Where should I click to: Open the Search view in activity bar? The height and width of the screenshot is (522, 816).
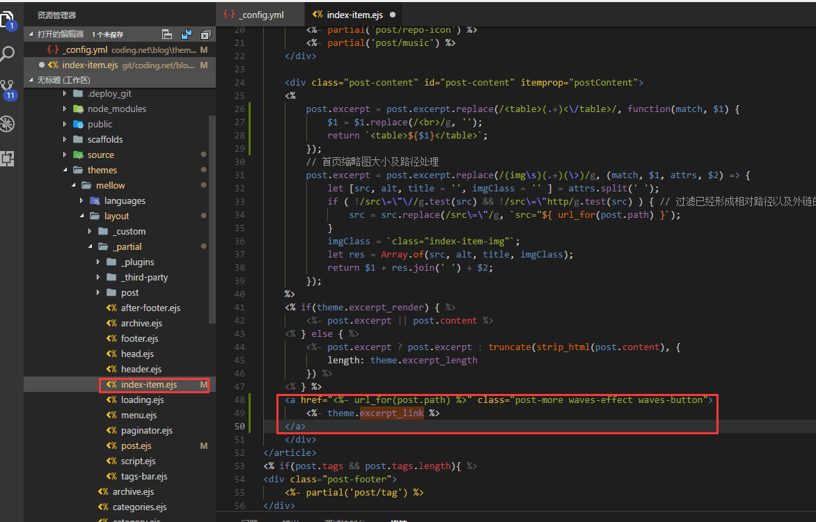click(8, 54)
